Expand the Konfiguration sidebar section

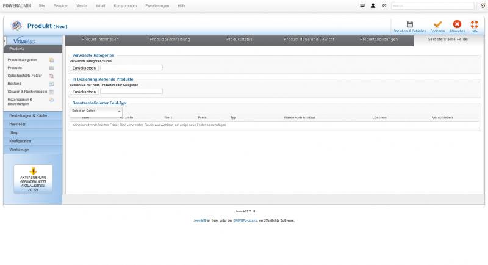tap(33, 141)
